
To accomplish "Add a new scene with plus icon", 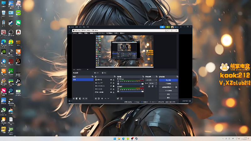I will pyautogui.click(x=74, y=98).
